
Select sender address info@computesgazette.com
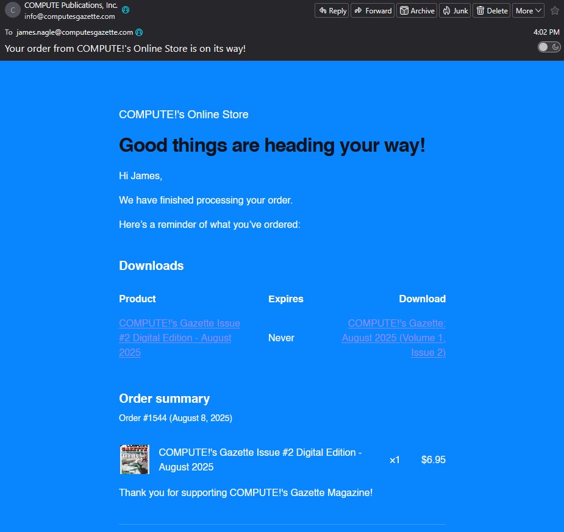point(70,16)
